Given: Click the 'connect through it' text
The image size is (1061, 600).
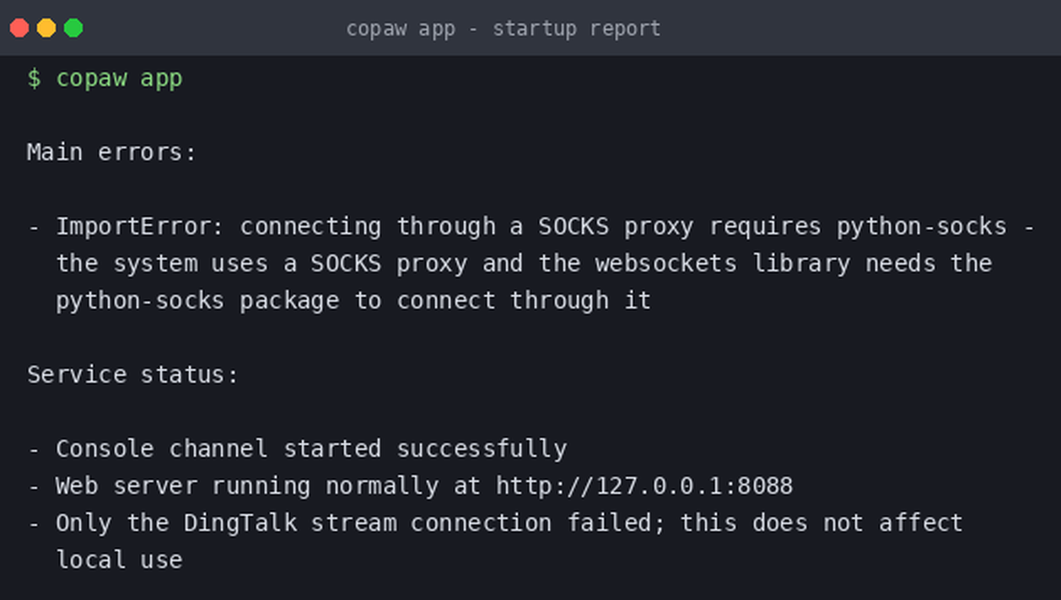Looking at the screenshot, I should tap(524, 301).
